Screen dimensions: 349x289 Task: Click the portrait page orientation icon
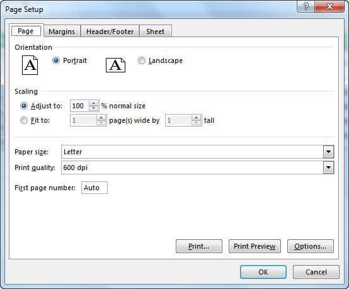[30, 65]
